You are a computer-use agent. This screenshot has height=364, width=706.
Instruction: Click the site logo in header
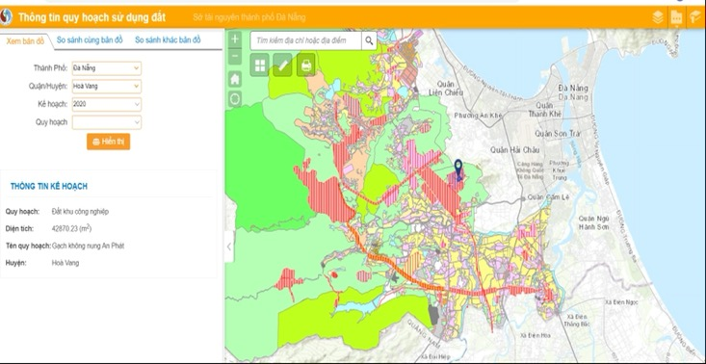(6, 17)
